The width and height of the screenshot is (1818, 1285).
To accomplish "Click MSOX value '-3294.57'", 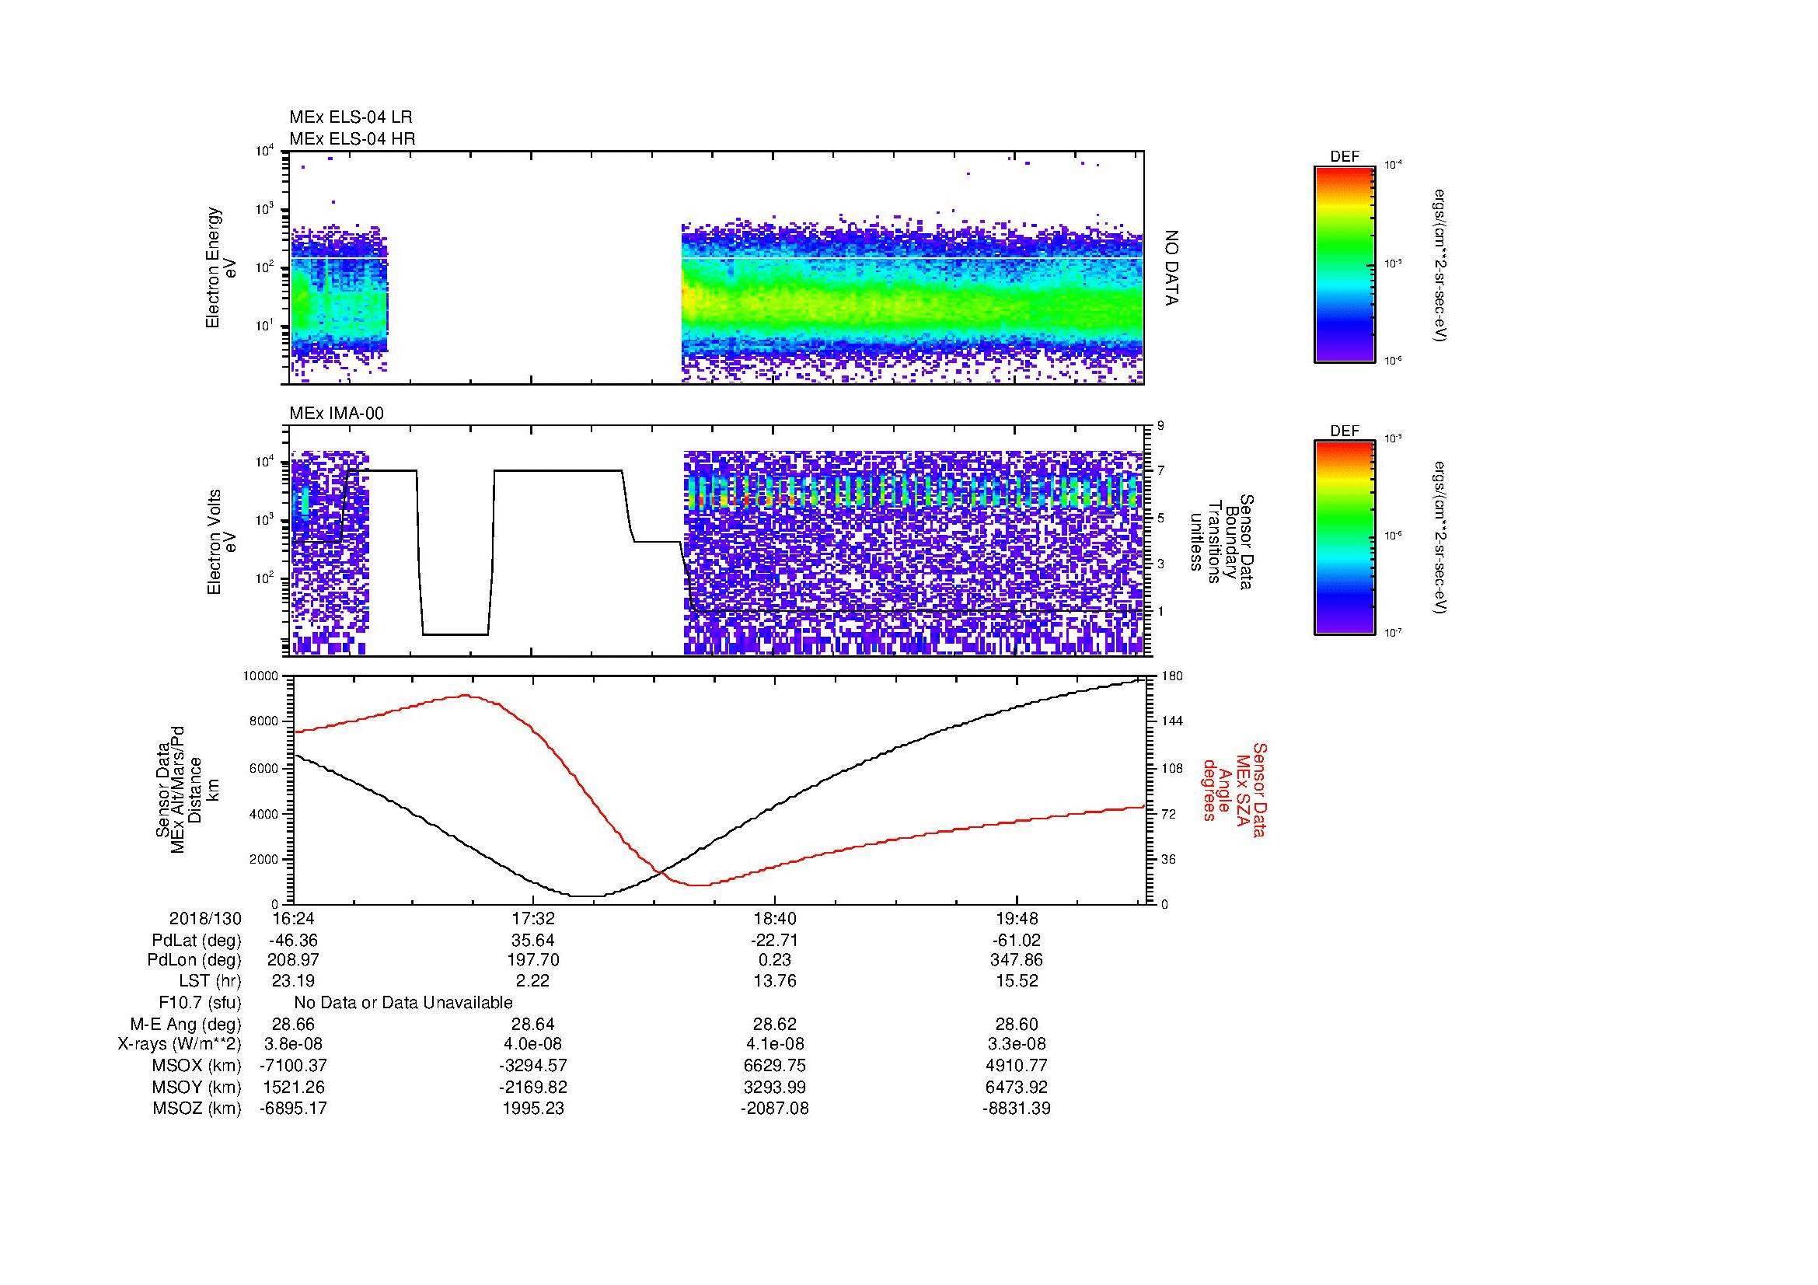I will [534, 1066].
